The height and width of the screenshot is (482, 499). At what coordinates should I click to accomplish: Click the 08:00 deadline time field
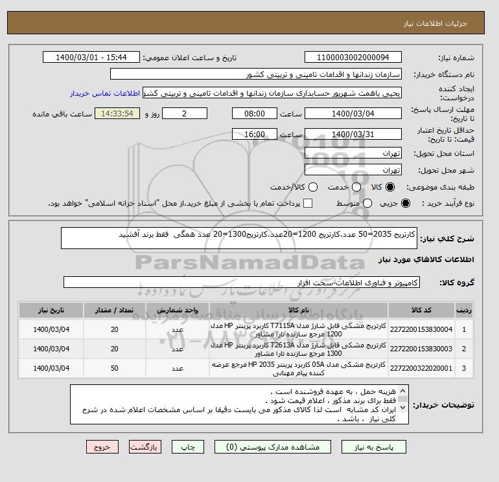255,113
